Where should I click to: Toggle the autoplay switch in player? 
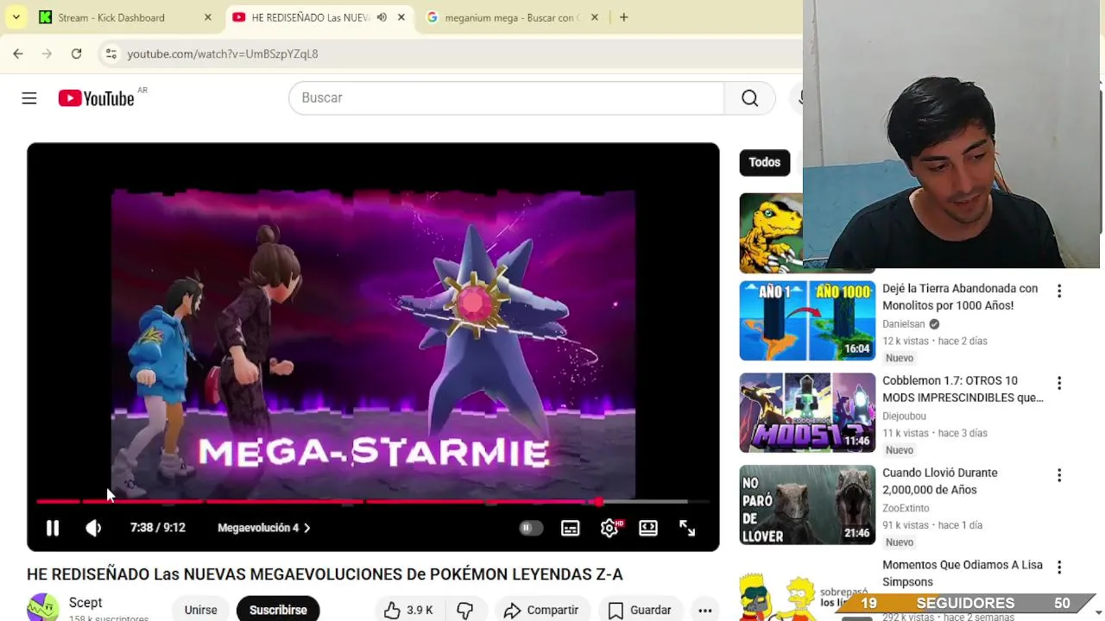(530, 528)
